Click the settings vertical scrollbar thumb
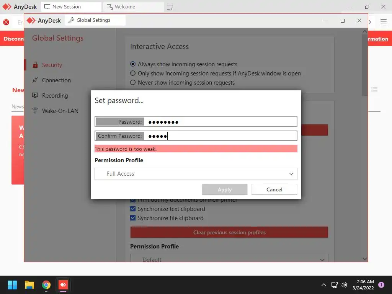 (365, 65)
